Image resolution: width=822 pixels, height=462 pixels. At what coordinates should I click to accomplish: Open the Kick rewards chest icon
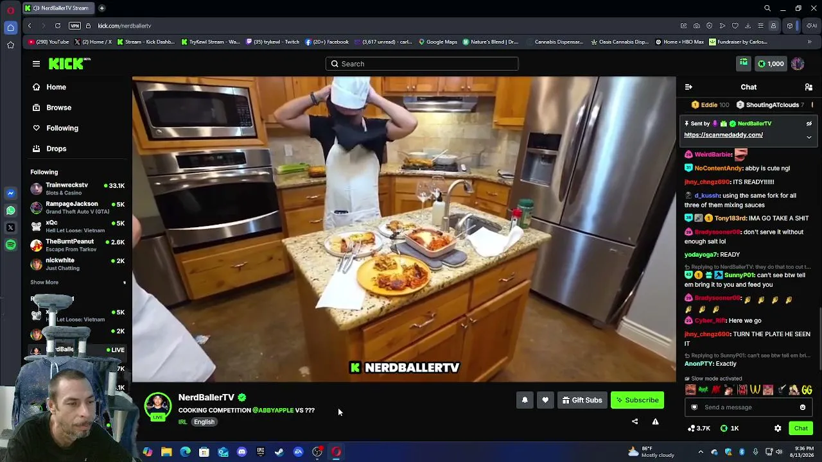point(743,64)
